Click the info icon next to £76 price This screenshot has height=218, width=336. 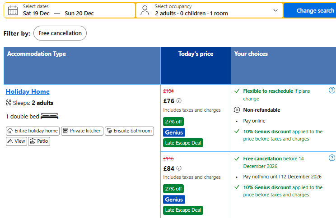coord(179,100)
